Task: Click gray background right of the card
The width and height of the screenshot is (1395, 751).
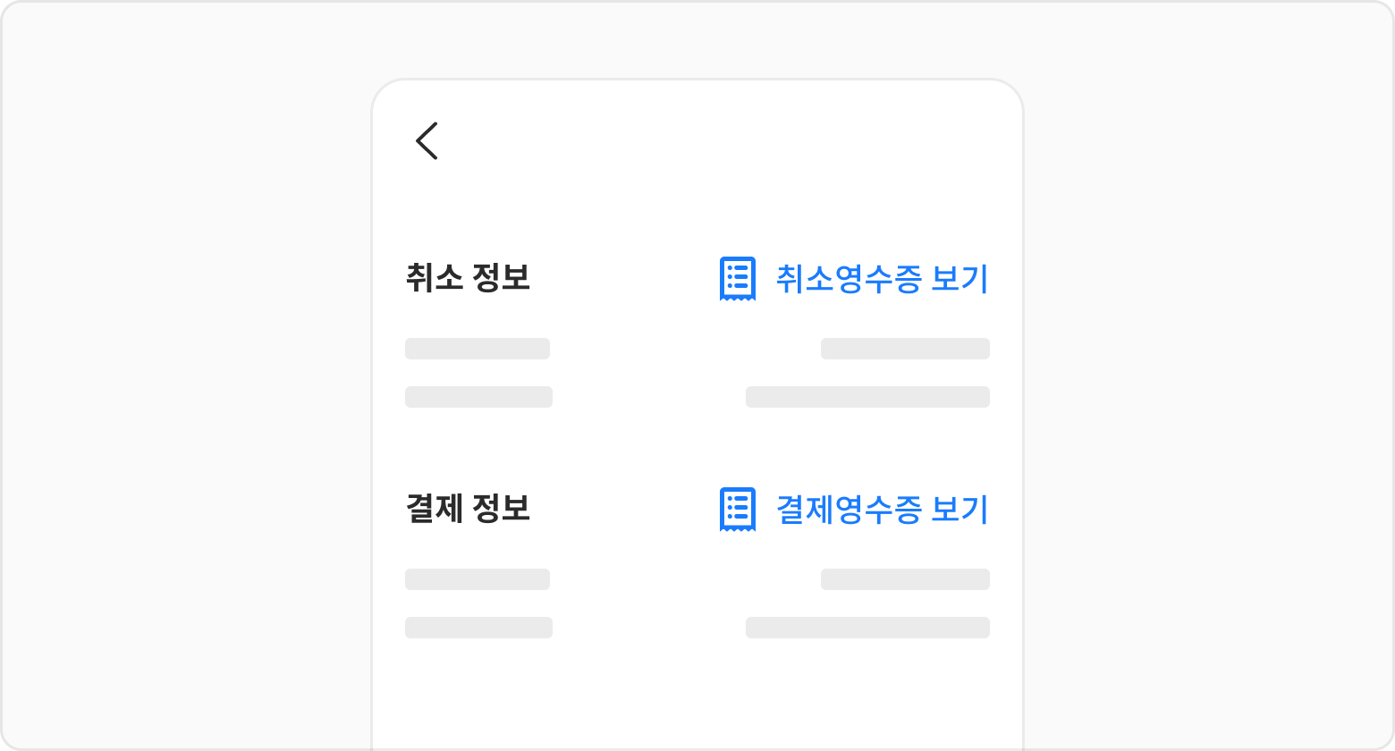Action: [1207, 375]
